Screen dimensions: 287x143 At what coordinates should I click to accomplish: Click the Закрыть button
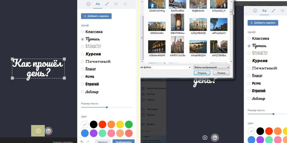(x=103, y=142)
